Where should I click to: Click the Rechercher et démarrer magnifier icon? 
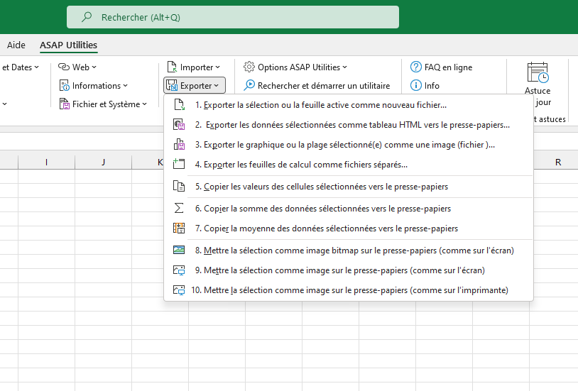point(249,85)
